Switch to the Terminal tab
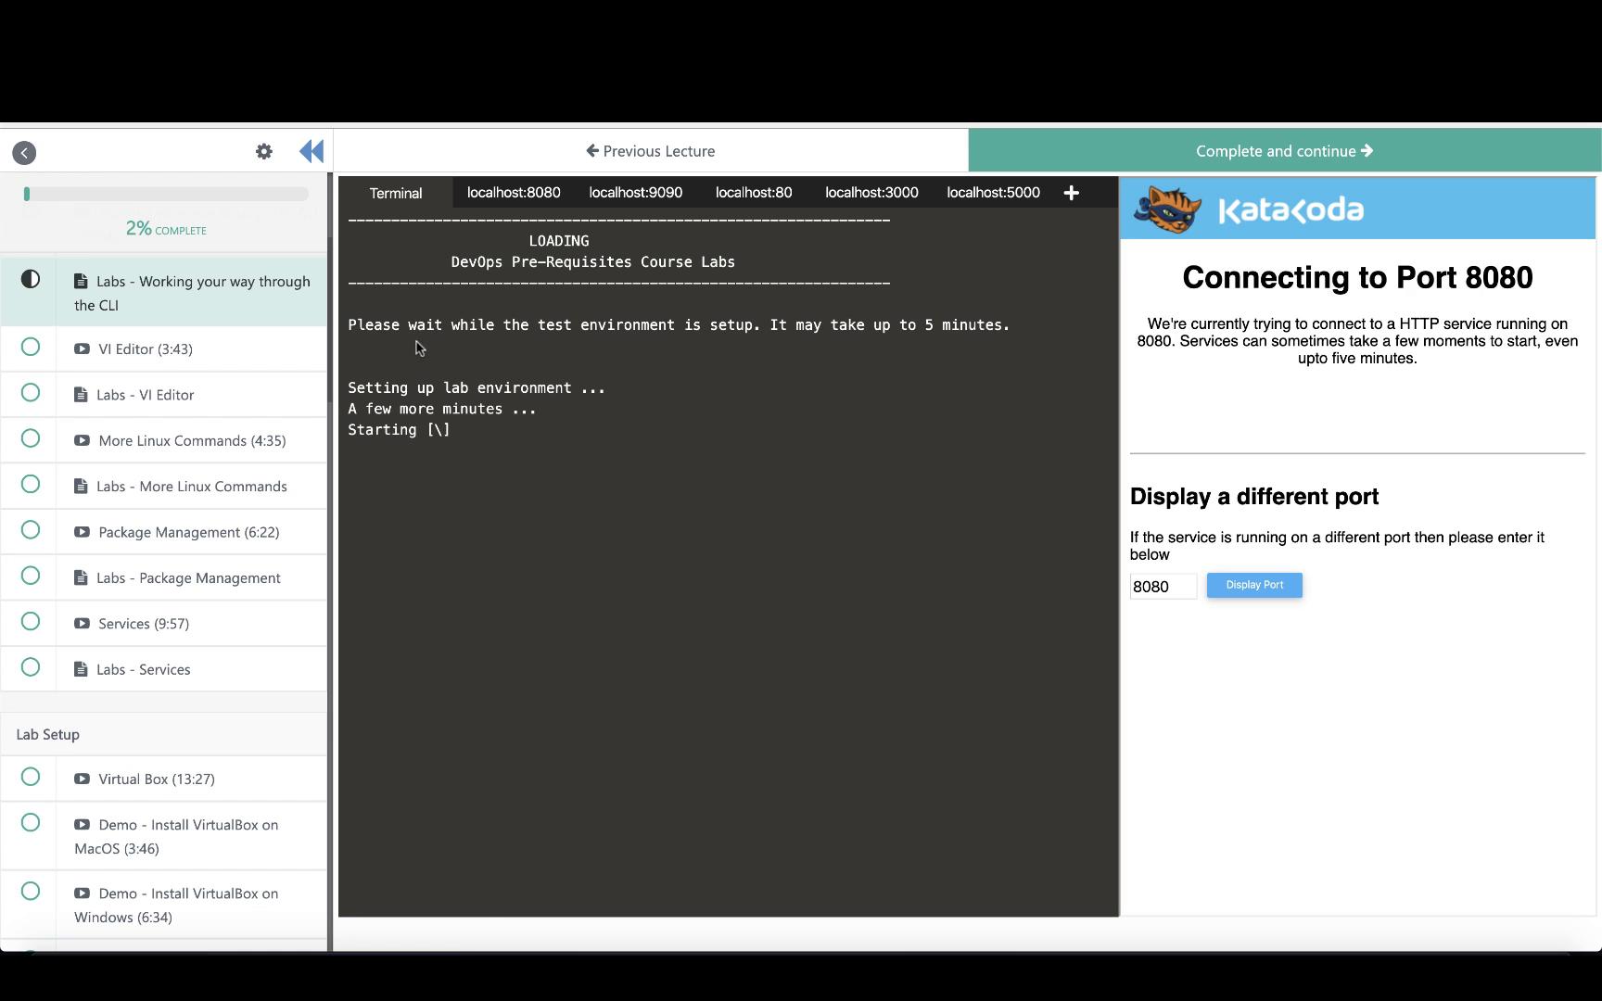Image resolution: width=1602 pixels, height=1001 pixels. 396,193
